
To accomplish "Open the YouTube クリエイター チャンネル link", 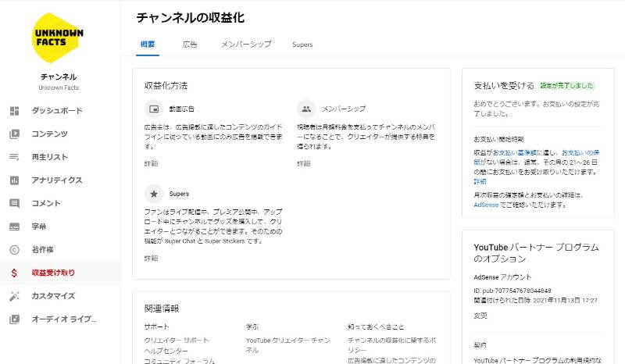I will coord(287,345).
